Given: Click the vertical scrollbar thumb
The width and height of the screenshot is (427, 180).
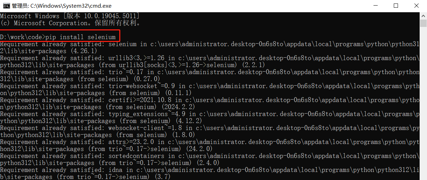Looking at the screenshot, I should pyautogui.click(x=423, y=23).
